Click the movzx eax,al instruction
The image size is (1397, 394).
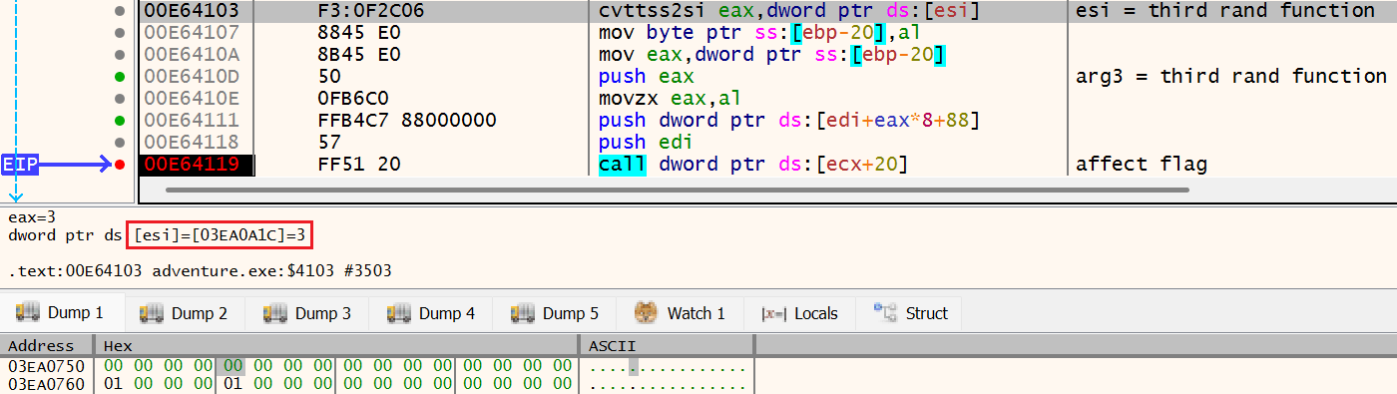coord(671,99)
